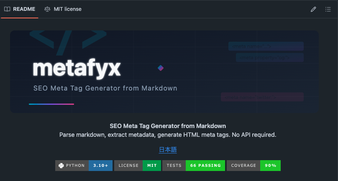Click the License MIT badge
This screenshot has width=338, height=181.
tap(138, 166)
